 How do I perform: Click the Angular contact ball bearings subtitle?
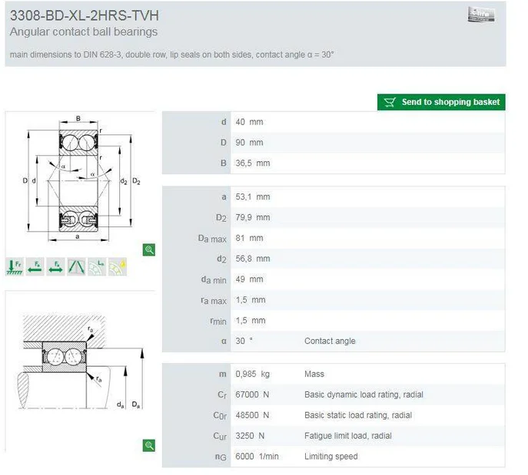[84, 32]
